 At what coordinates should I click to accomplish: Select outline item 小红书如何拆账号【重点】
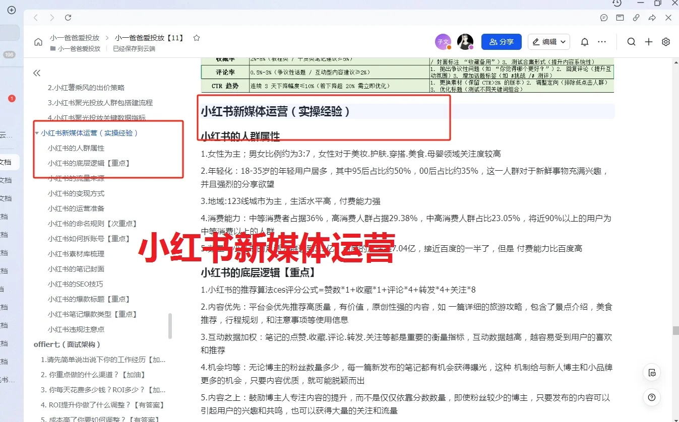(89, 239)
